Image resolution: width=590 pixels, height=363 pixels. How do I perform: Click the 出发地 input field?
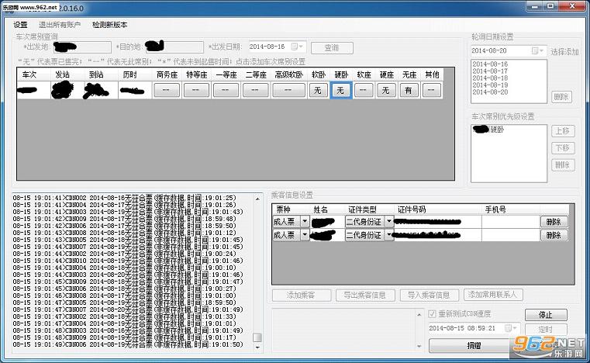click(82, 47)
